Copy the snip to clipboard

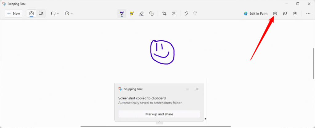[x=285, y=13]
